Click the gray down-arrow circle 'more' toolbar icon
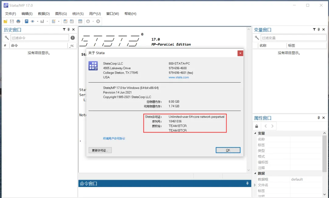Image resolution: width=329 pixels, height=198 pixels. pos(88,21)
